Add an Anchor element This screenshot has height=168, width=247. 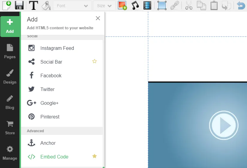coord(62,143)
